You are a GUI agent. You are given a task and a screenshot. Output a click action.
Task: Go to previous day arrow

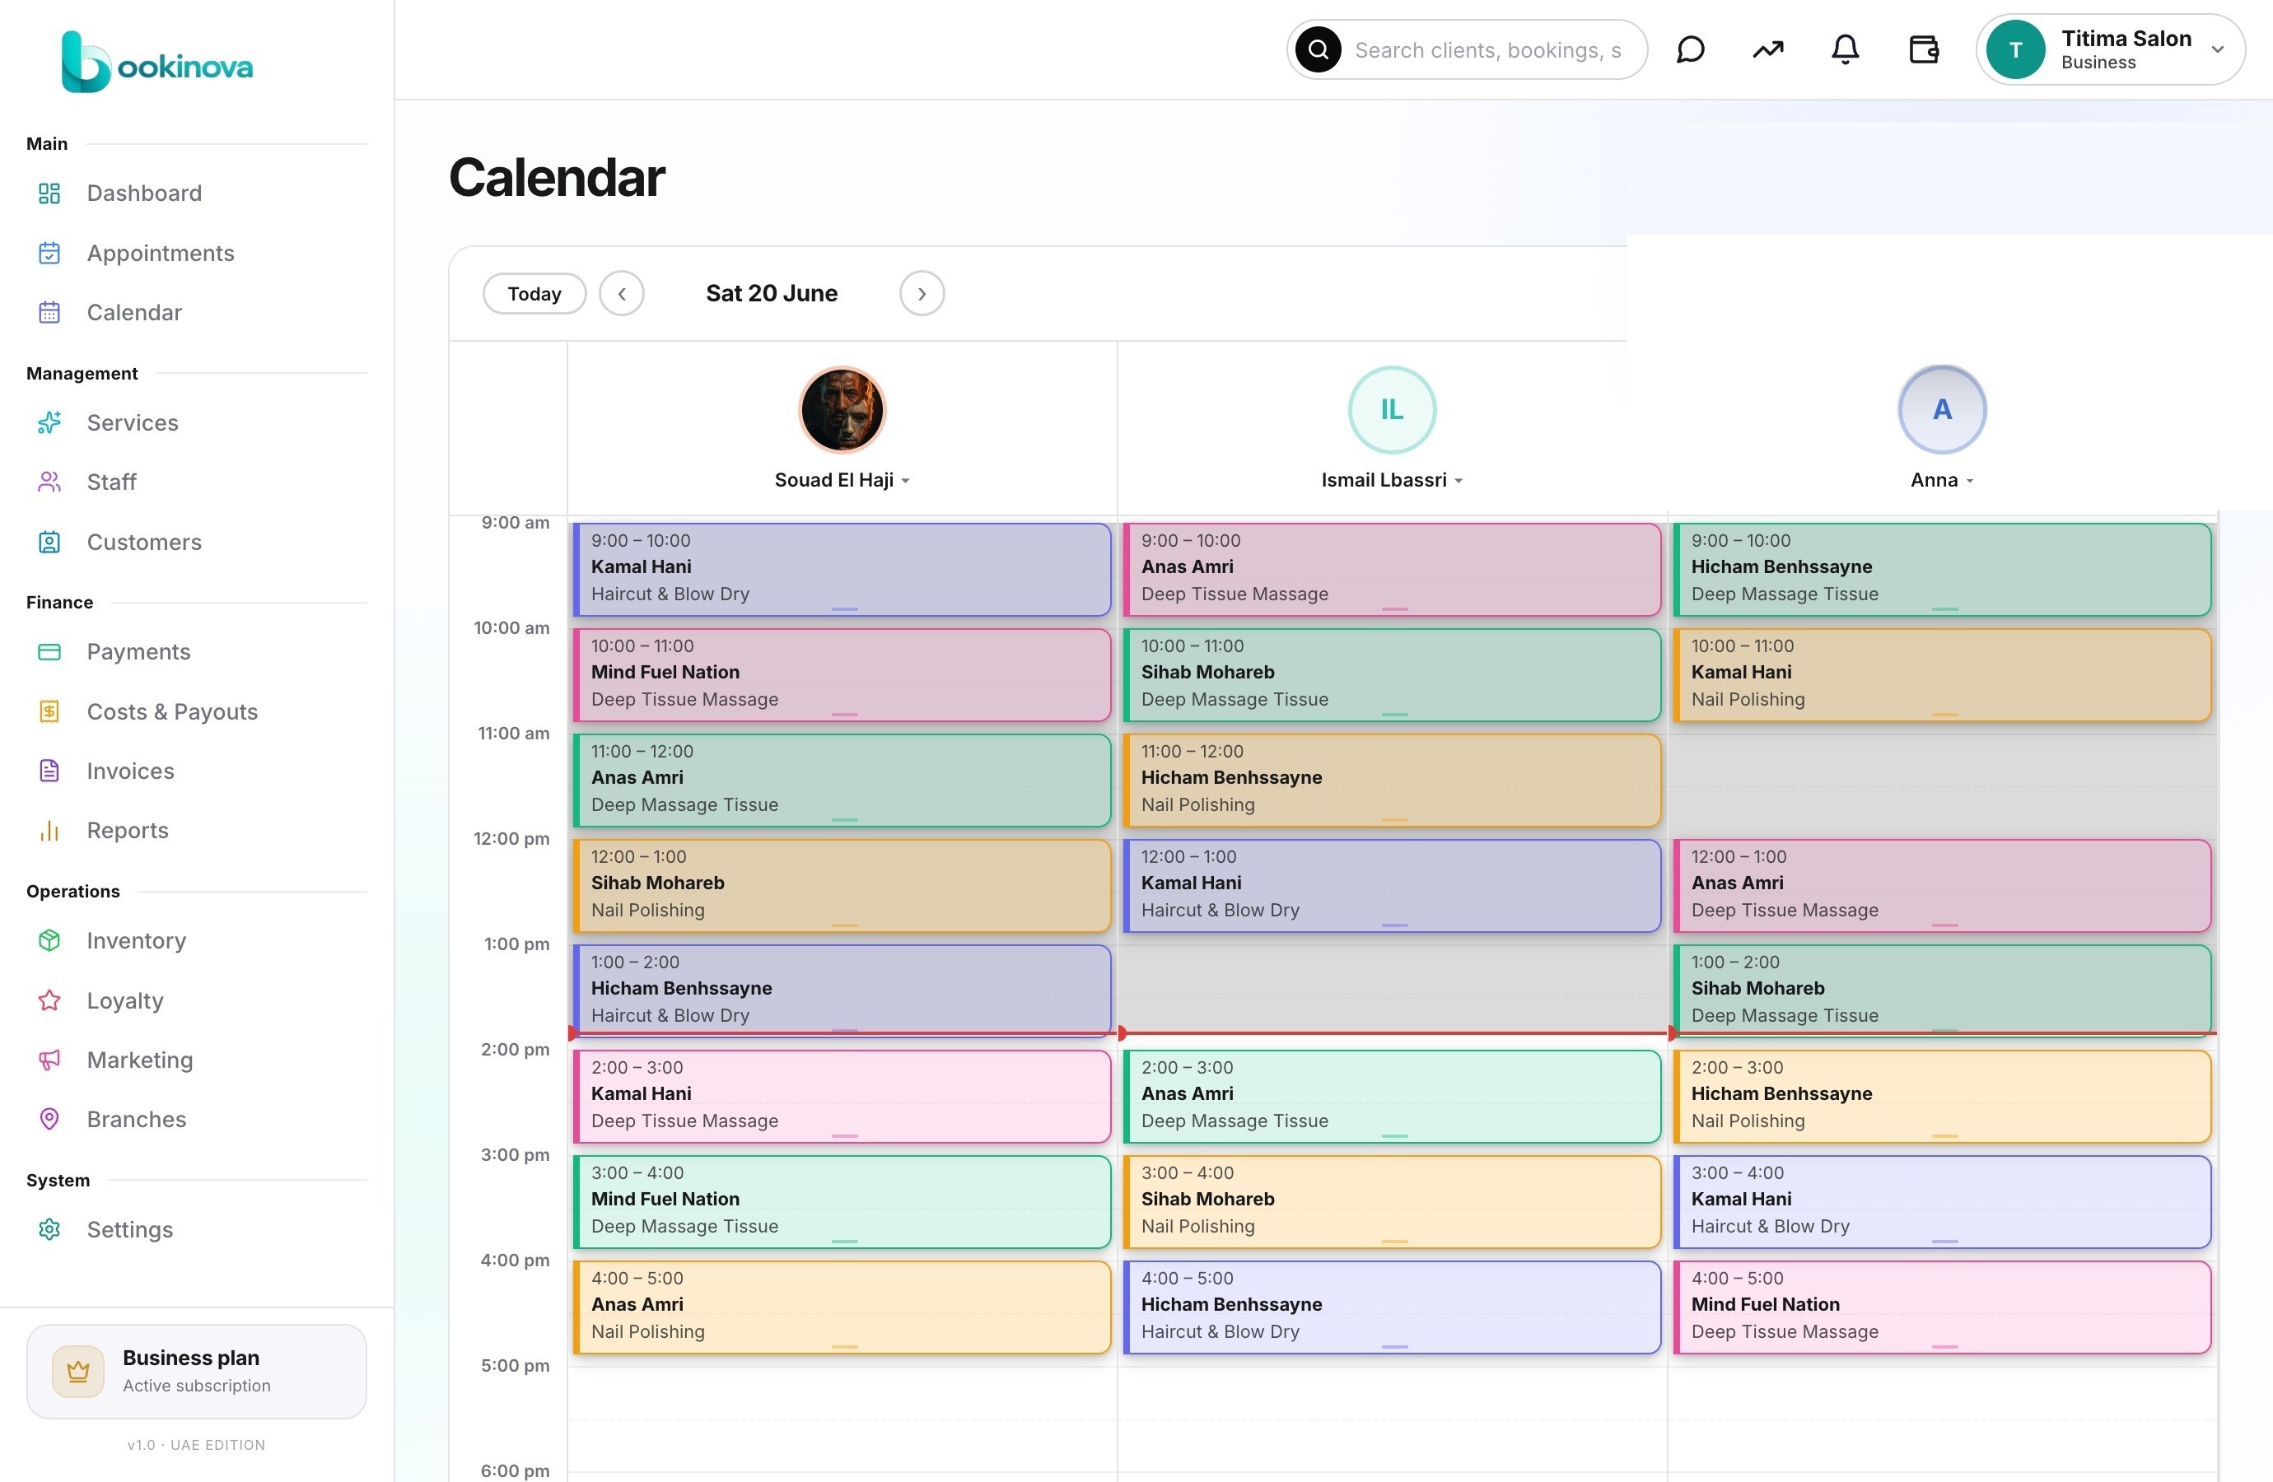point(622,293)
